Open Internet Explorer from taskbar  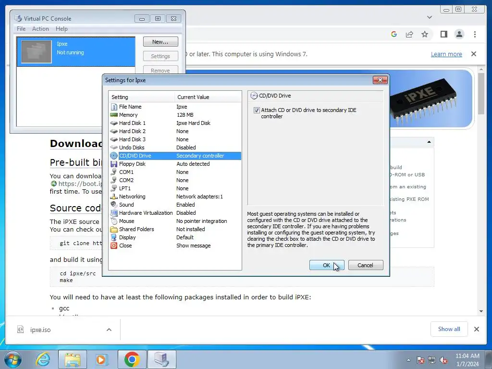pos(43,359)
